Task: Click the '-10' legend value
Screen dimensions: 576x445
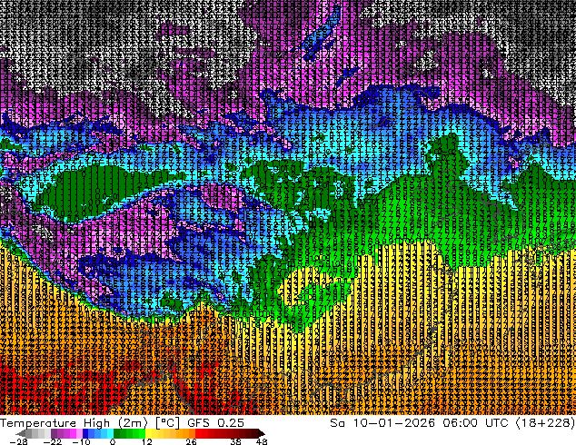Action: click(x=81, y=441)
